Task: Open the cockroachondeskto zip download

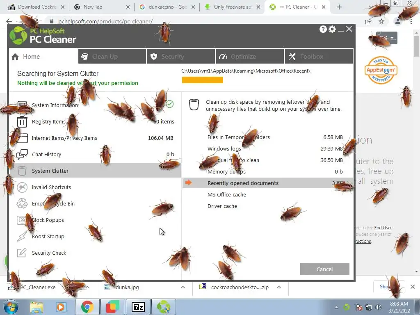Action: 240,287
